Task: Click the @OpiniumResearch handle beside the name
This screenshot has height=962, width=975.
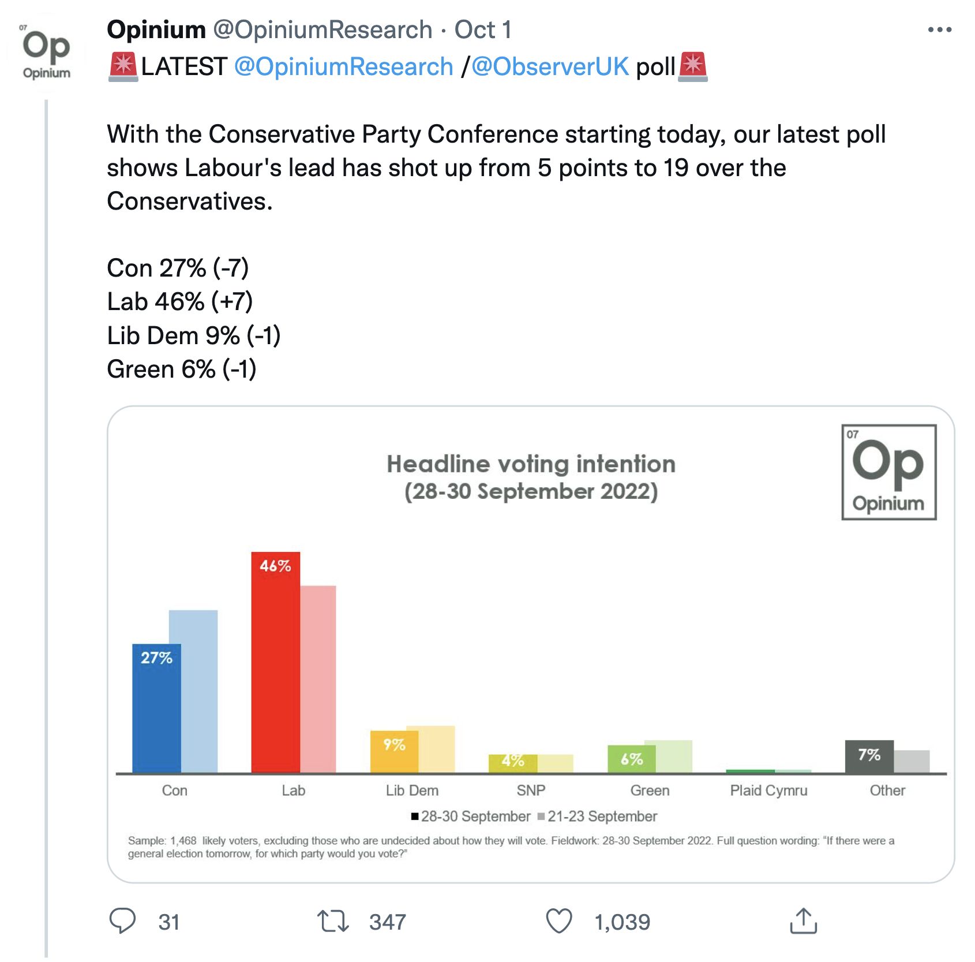Action: click(x=322, y=30)
